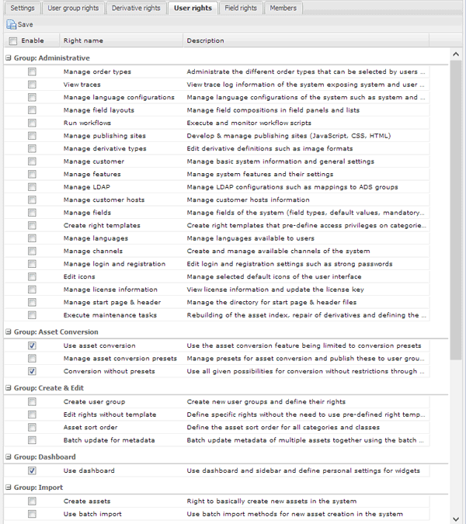The width and height of the screenshot is (466, 524).
Task: Collapse the Create & Edit group
Action: click(x=9, y=388)
